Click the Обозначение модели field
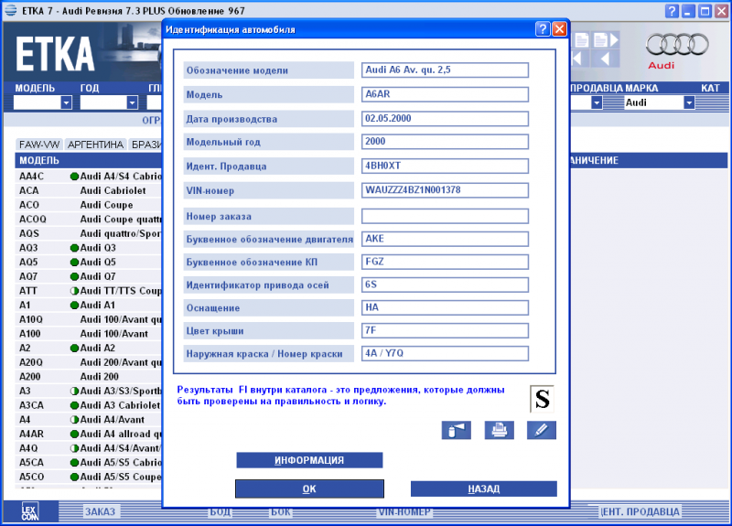732x526 pixels. pos(445,70)
